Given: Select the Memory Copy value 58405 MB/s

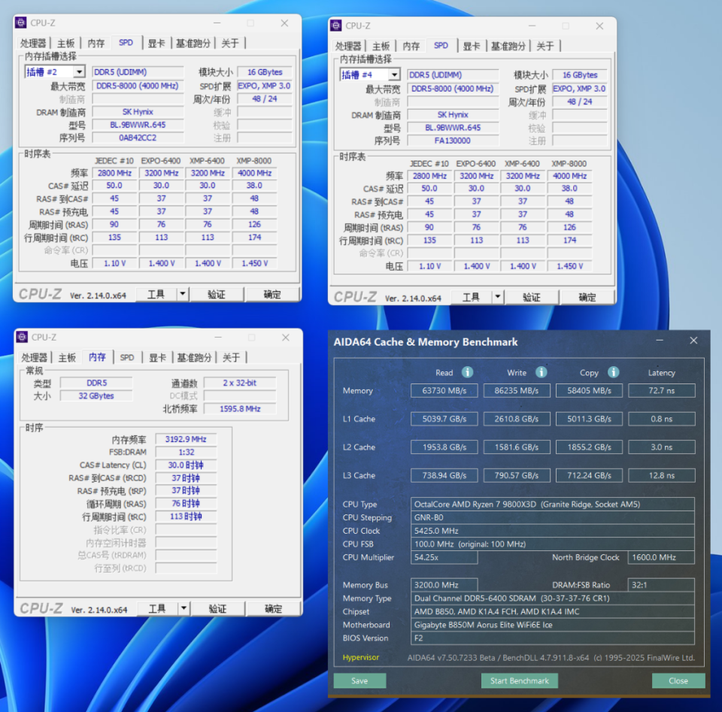Looking at the screenshot, I should click(589, 390).
